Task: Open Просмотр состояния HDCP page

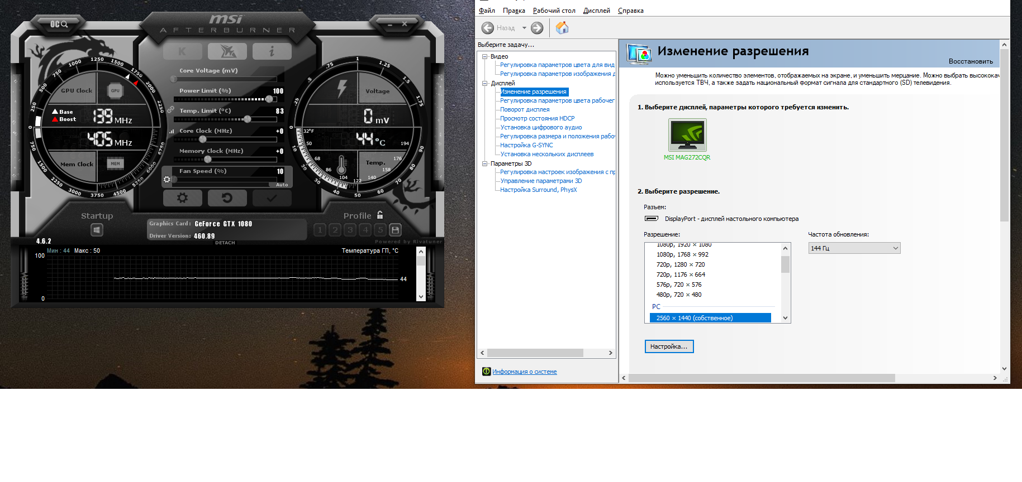Action: point(537,118)
